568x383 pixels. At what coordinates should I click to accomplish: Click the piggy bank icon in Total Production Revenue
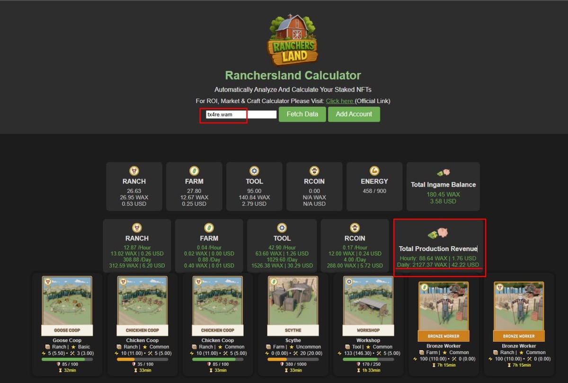(x=438, y=233)
